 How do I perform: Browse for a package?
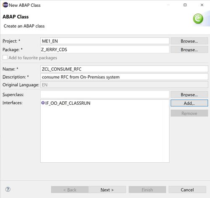click(189, 50)
